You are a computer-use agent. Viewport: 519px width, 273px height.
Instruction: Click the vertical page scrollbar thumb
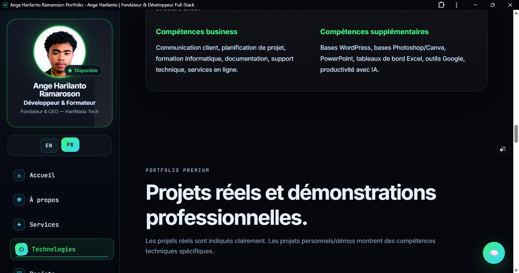point(516,134)
